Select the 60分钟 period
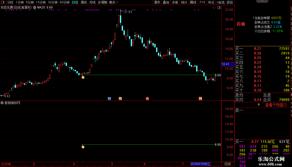This screenshot has width=292, height=167. point(65,2)
